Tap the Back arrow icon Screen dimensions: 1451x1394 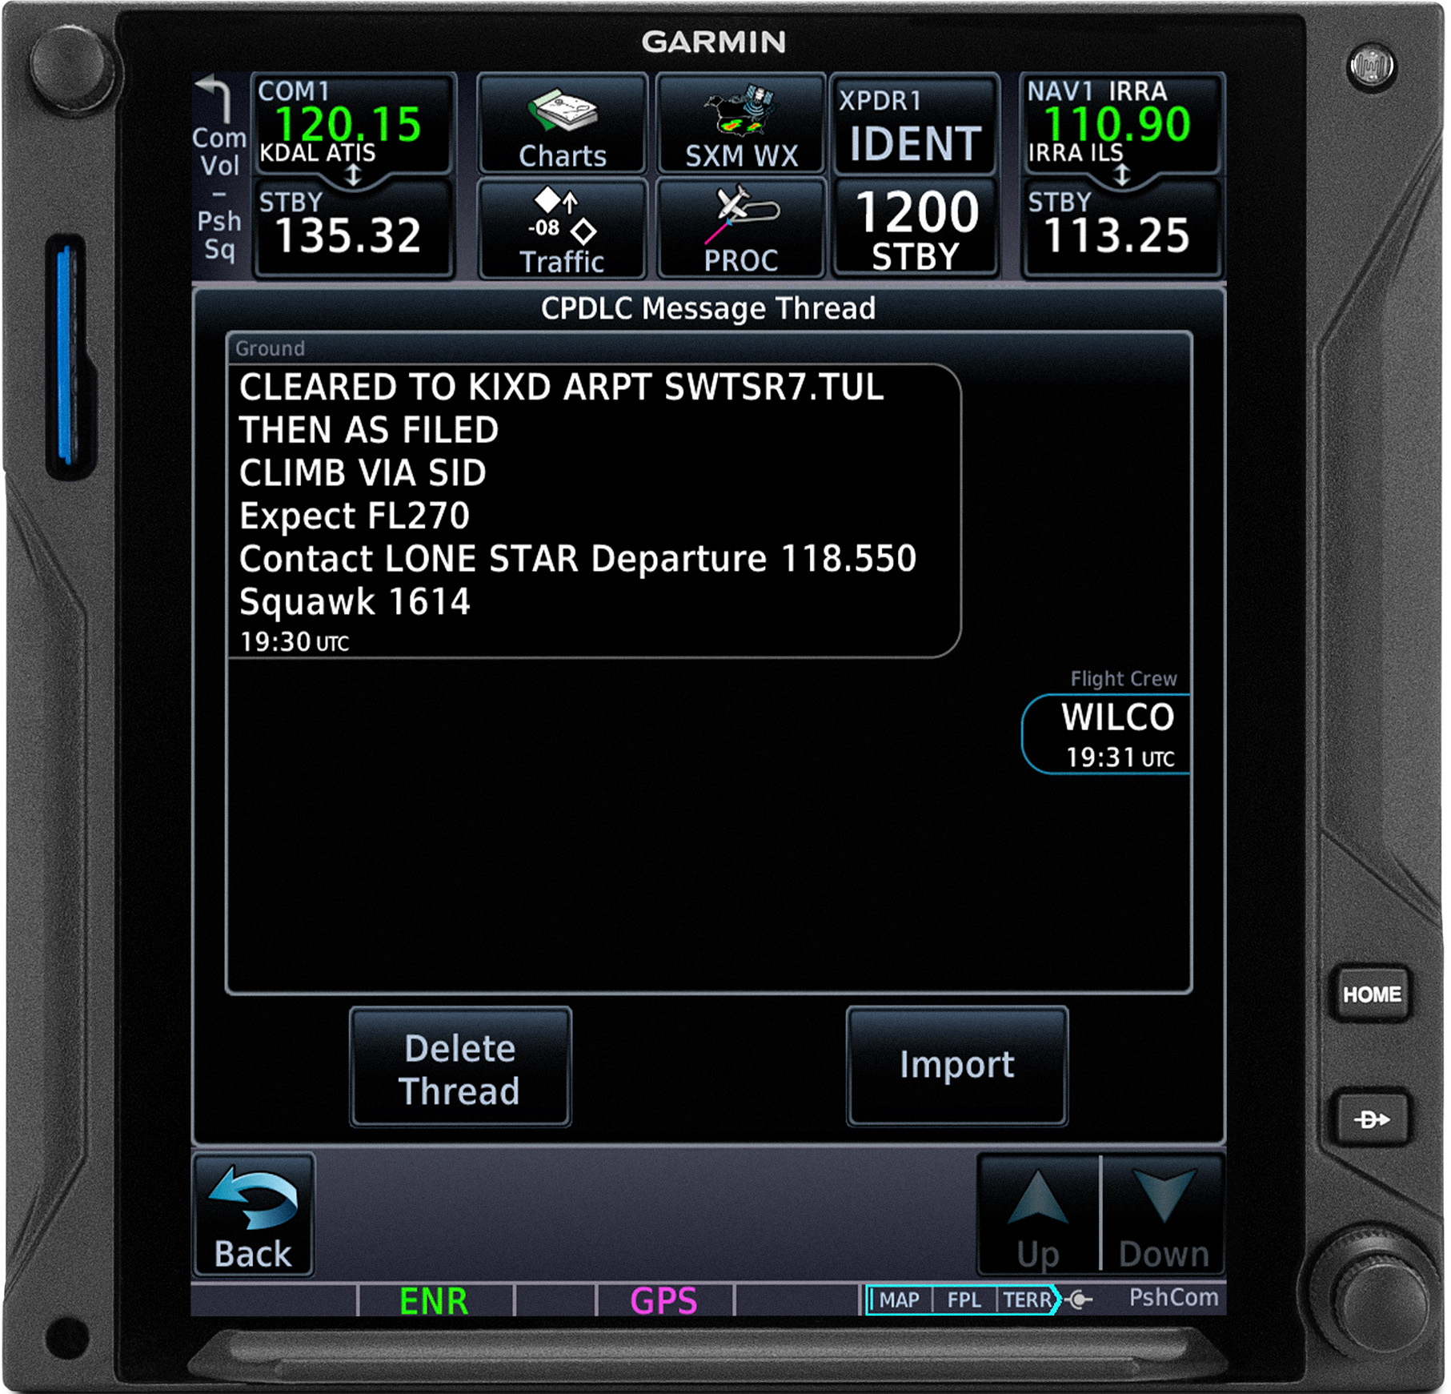[x=252, y=1205]
